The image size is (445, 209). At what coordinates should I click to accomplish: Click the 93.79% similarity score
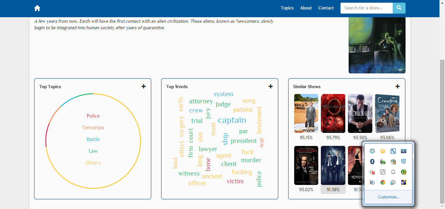[x=333, y=137]
